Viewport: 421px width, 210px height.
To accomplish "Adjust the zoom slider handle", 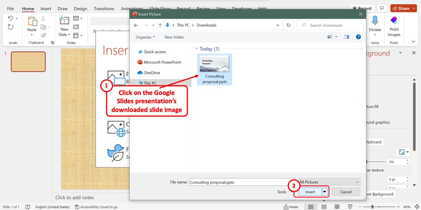I will (x=373, y=207).
